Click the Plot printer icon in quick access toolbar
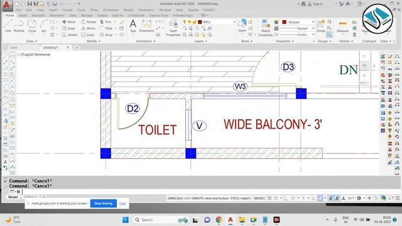 point(55,4)
